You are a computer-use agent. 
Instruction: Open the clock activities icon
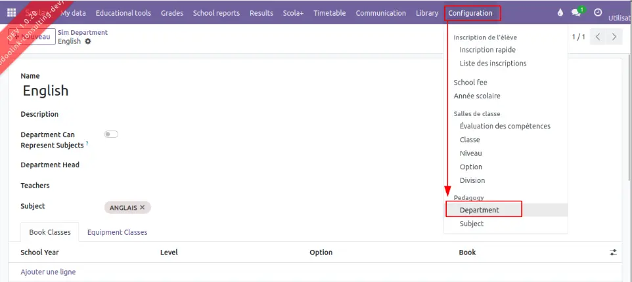(597, 13)
